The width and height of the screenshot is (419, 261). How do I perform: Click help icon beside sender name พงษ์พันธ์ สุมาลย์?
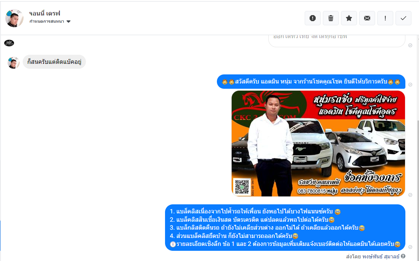(403, 256)
